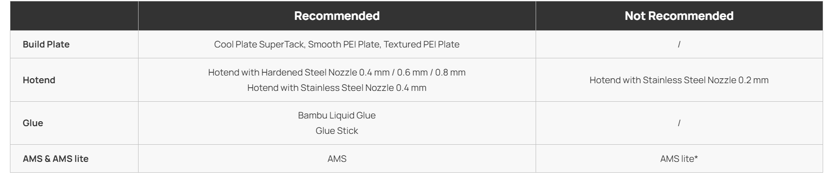
Task: Select the AMS & AMS lite row label
Action: [x=56, y=159]
